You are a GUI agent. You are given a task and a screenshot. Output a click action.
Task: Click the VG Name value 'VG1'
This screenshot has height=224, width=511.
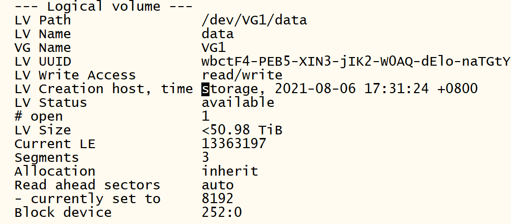click(214, 48)
